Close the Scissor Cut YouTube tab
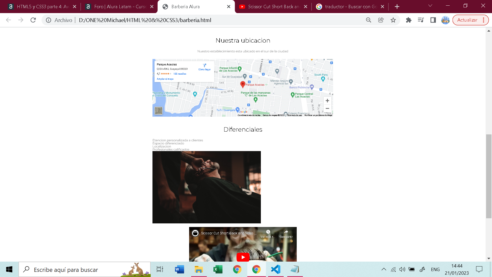 pyautogui.click(x=305, y=7)
